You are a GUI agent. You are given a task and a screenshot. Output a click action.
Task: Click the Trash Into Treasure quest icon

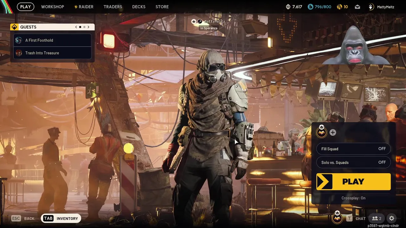19,53
